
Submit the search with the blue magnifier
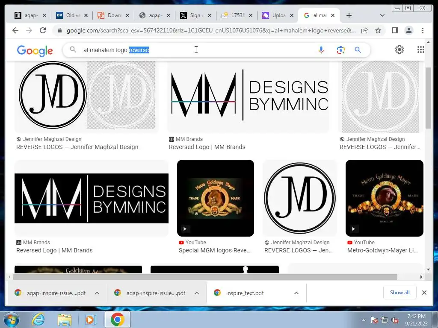tap(358, 50)
